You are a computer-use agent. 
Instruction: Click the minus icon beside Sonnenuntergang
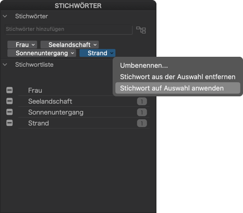(9, 112)
